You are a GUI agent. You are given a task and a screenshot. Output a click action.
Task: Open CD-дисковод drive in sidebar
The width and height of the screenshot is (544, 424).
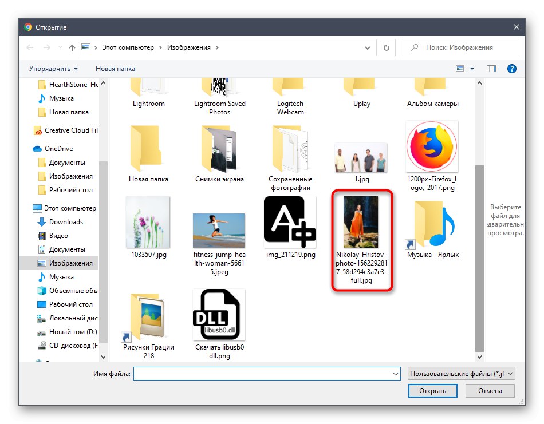coord(68,346)
